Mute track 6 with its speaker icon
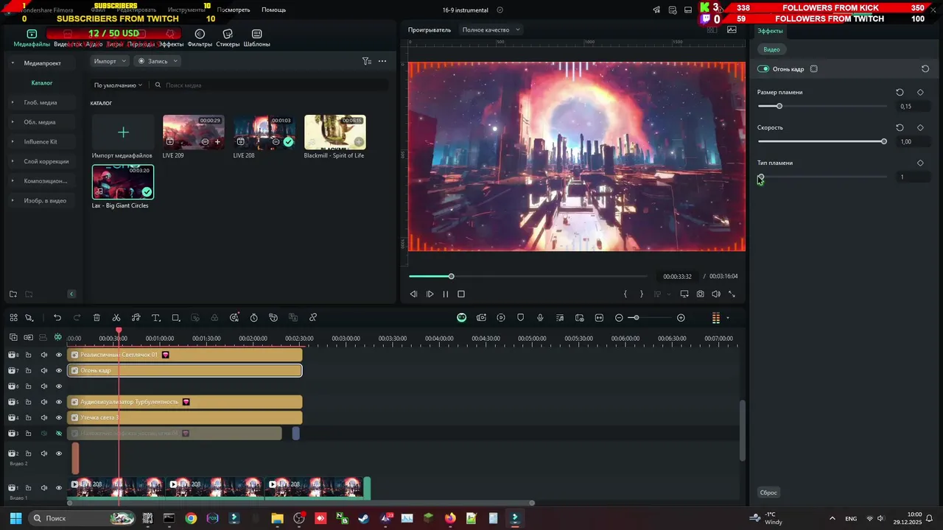This screenshot has width=943, height=530. pyautogui.click(x=43, y=386)
